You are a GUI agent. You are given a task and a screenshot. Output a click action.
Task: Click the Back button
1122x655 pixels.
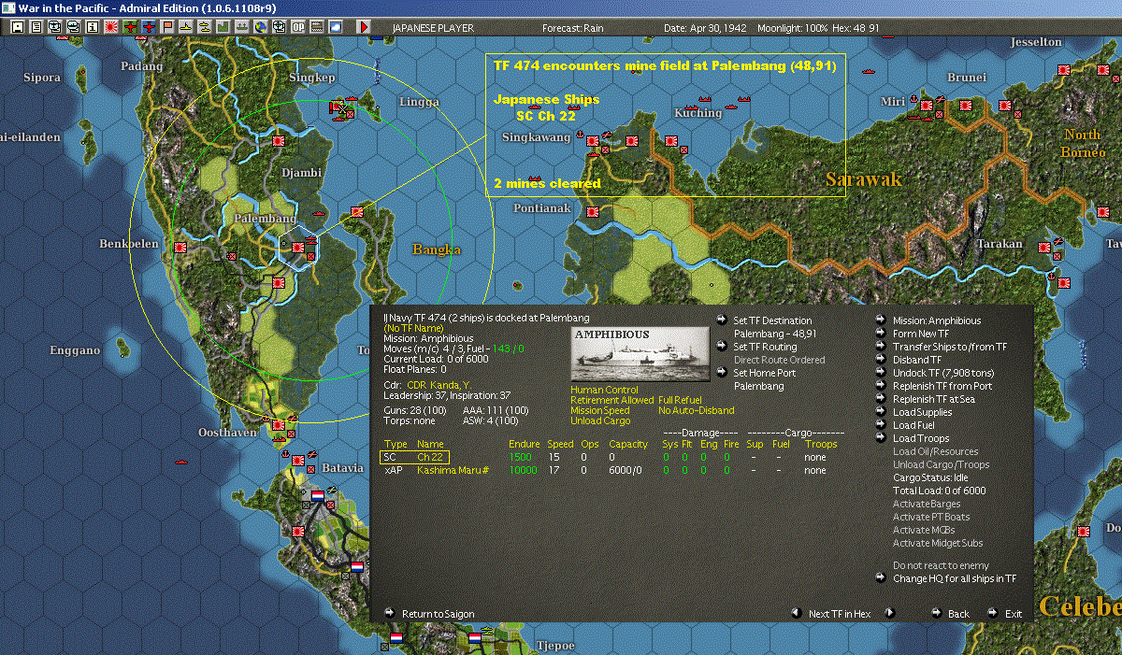[958, 614]
